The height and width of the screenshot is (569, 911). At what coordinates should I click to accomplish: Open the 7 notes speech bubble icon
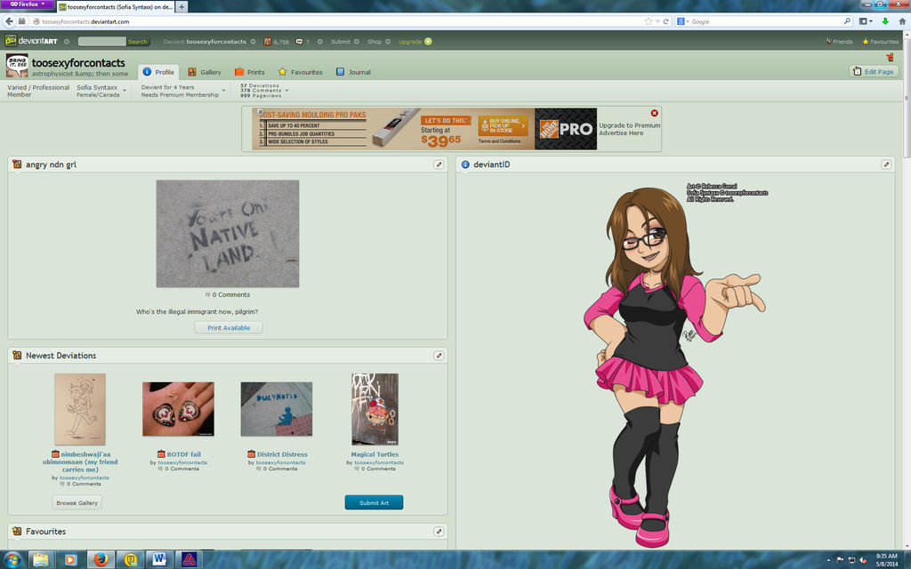pos(299,41)
